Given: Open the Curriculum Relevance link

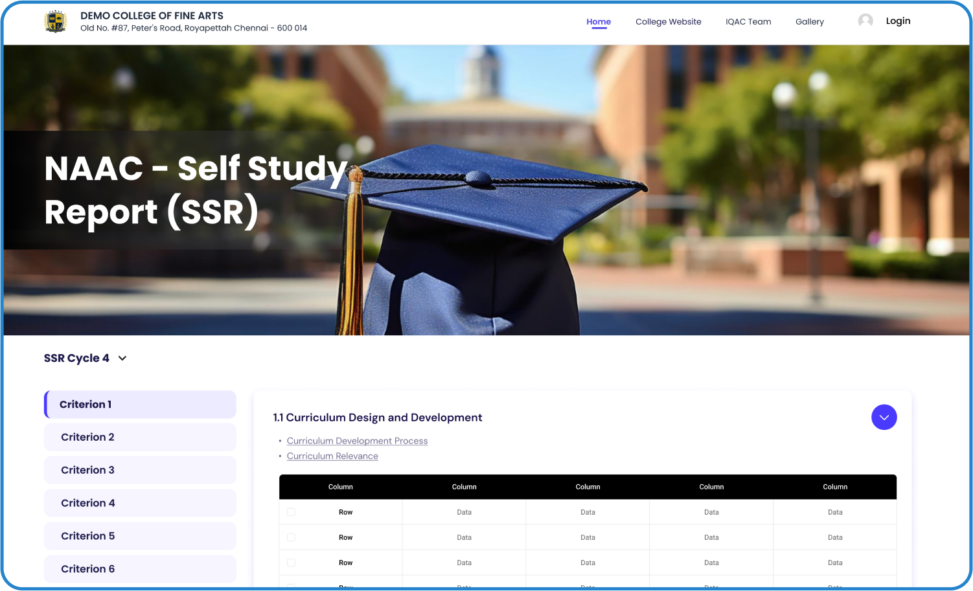Looking at the screenshot, I should tap(332, 456).
